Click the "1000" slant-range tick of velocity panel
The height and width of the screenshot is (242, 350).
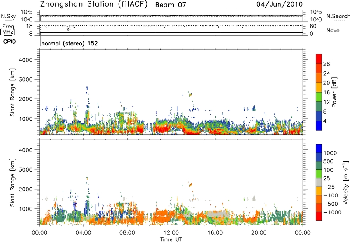click(x=26, y=209)
